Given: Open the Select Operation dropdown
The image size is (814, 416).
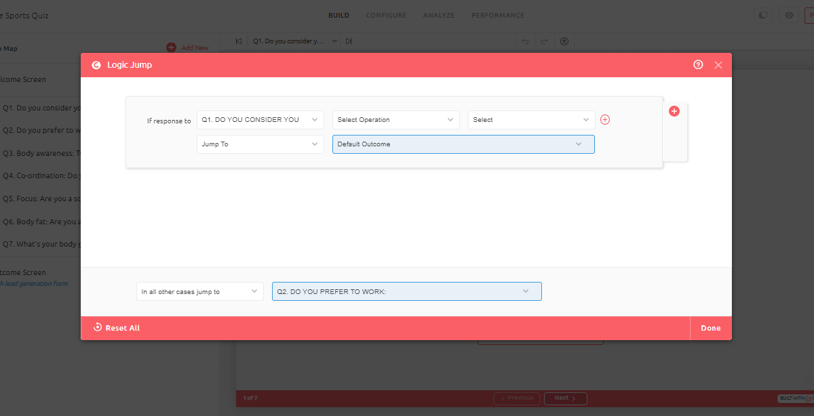Looking at the screenshot, I should click(395, 120).
